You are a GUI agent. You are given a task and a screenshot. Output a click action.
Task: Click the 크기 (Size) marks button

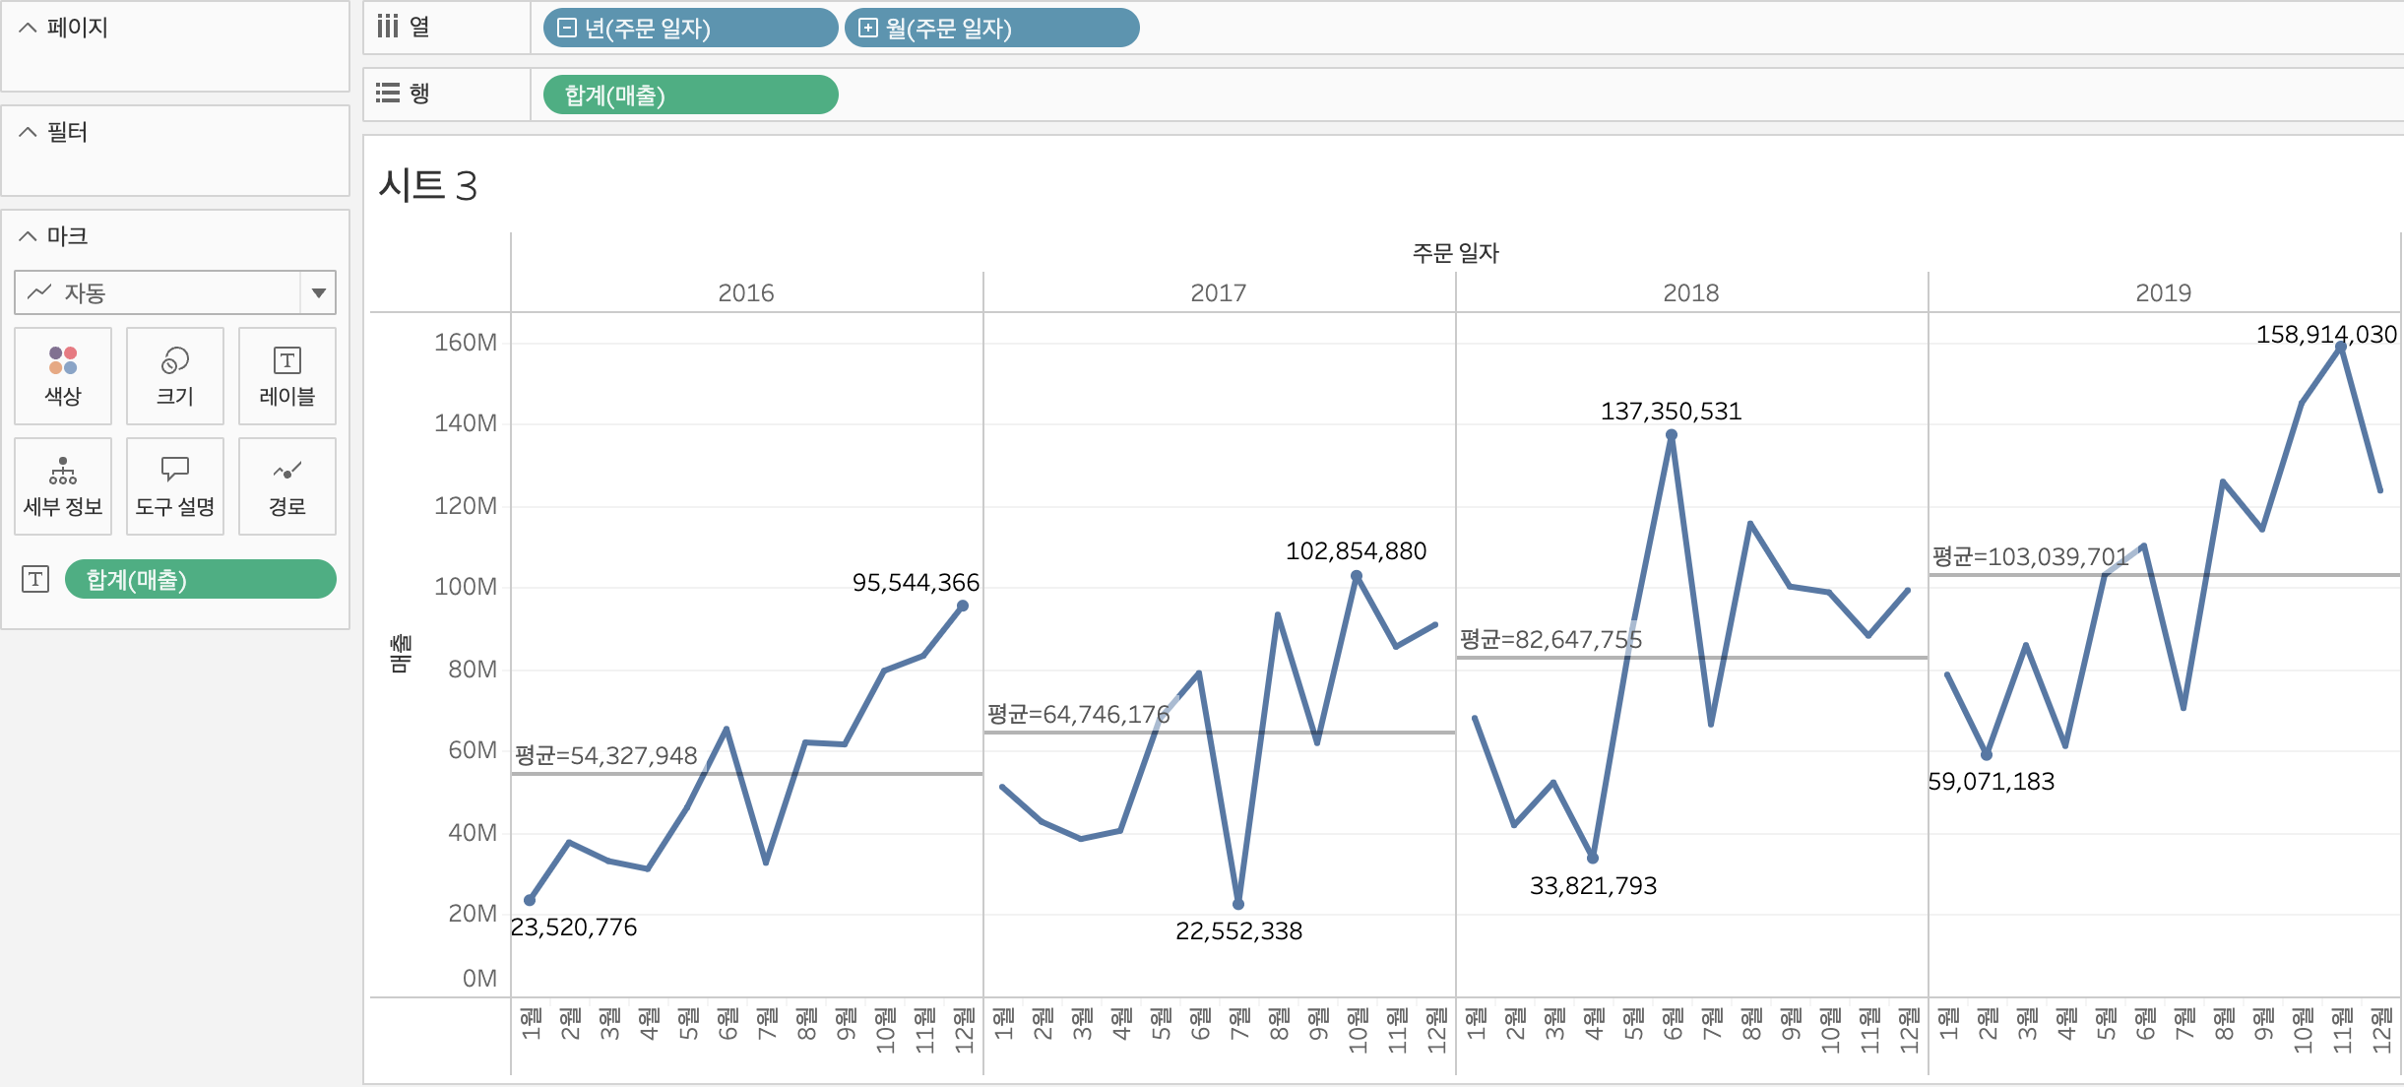175,376
